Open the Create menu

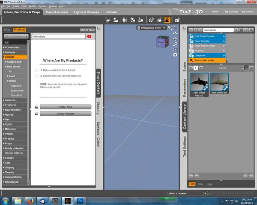point(16,6)
